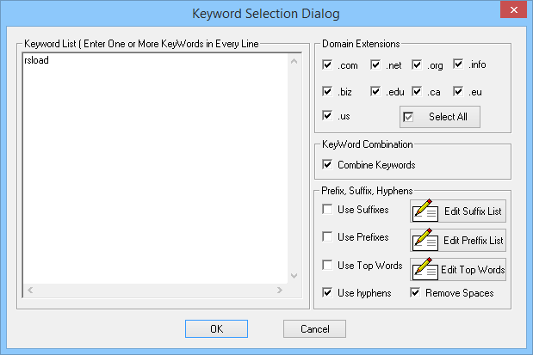Click OK to confirm keywords

click(216, 328)
